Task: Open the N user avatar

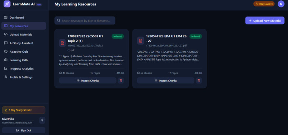Action: [281, 4]
